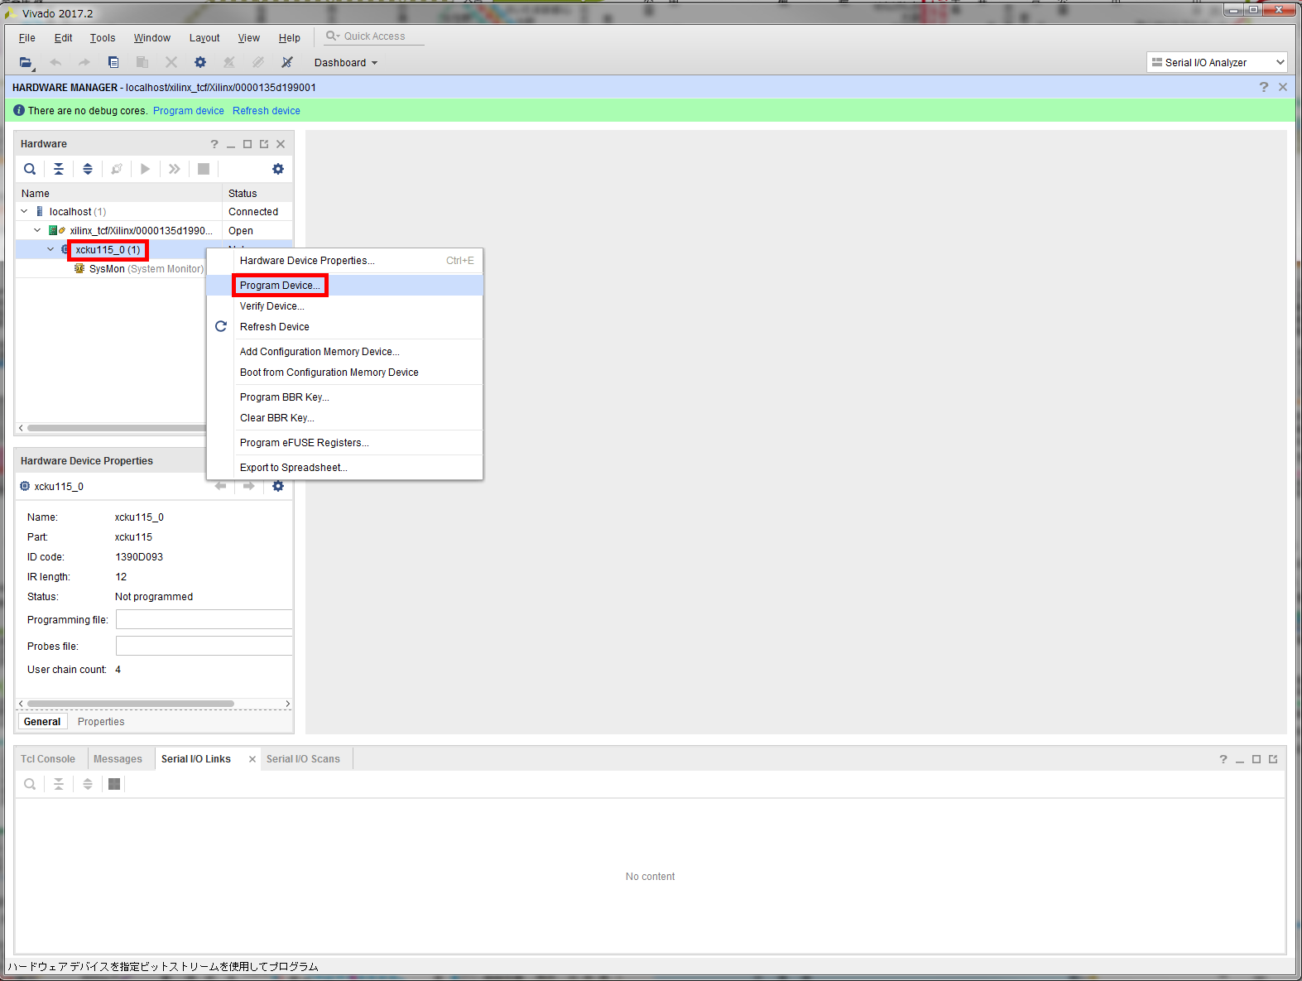Click the Redo arrow in main toolbar
Viewport: 1302px width, 981px height.
(x=84, y=62)
